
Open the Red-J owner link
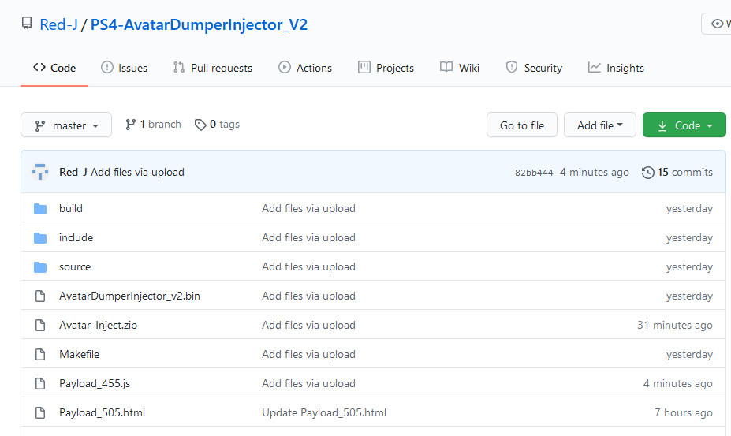coord(58,24)
